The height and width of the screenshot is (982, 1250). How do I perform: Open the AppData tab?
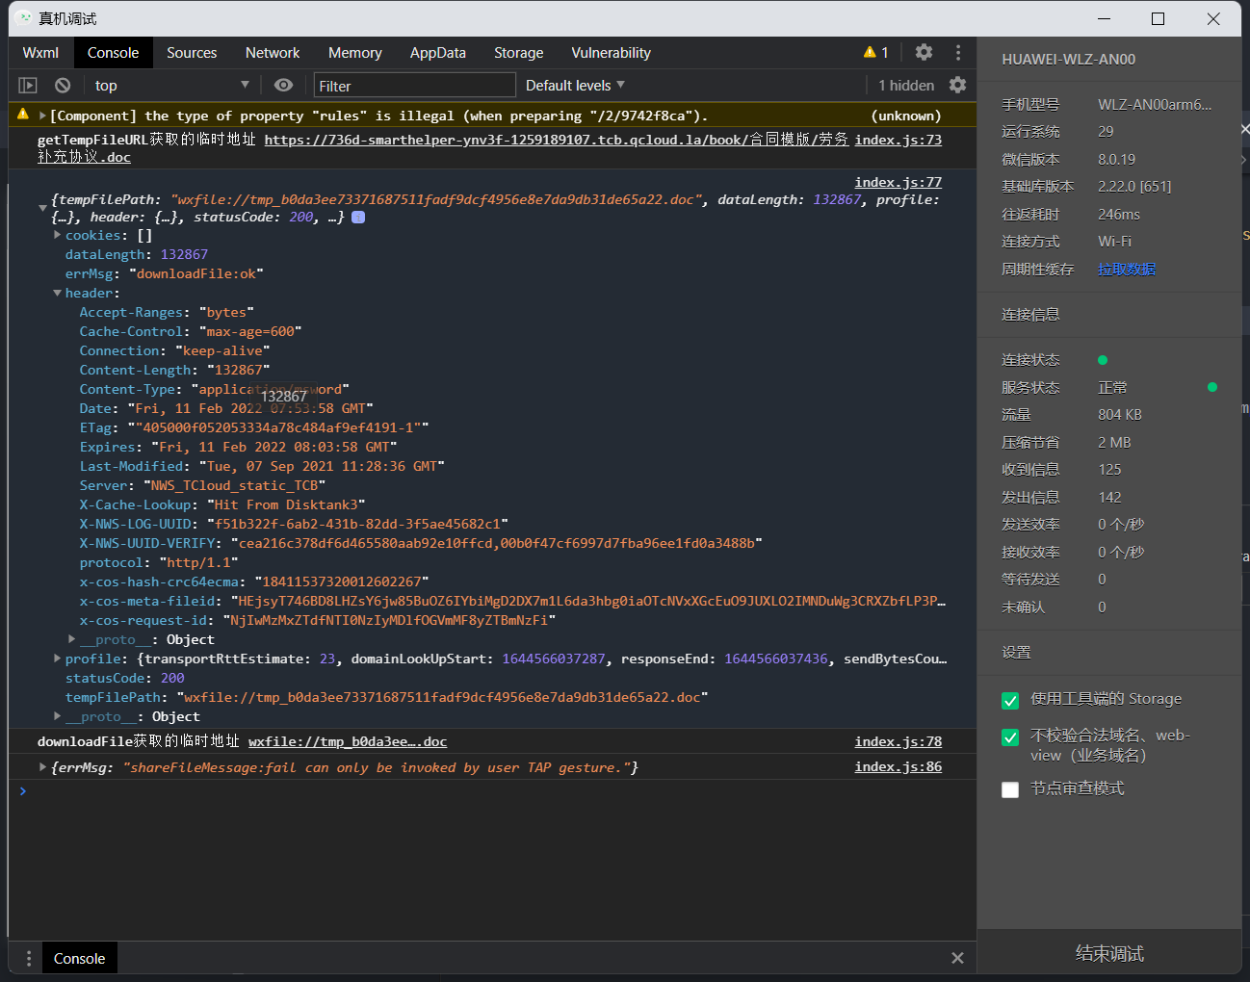(438, 53)
